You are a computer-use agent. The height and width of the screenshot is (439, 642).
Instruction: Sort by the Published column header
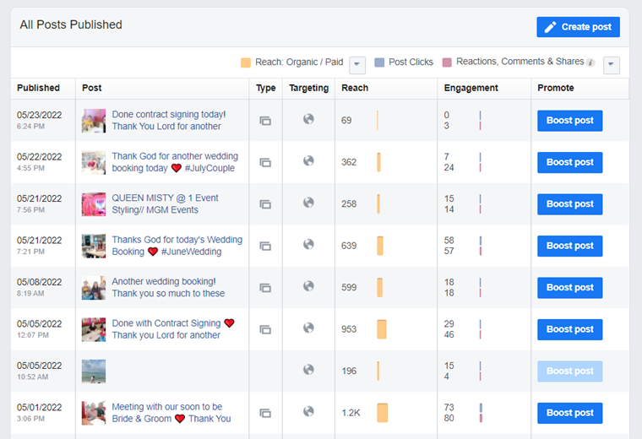point(39,88)
